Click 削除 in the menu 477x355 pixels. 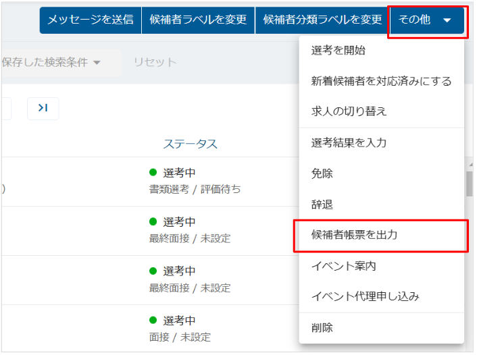[322, 328]
